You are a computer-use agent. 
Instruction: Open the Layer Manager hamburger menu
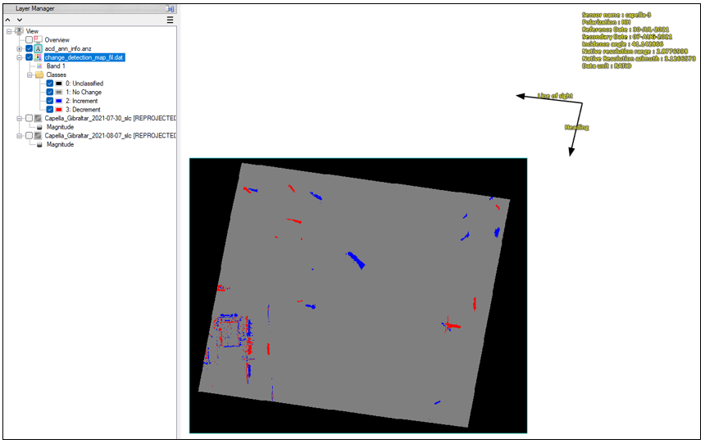[x=170, y=20]
